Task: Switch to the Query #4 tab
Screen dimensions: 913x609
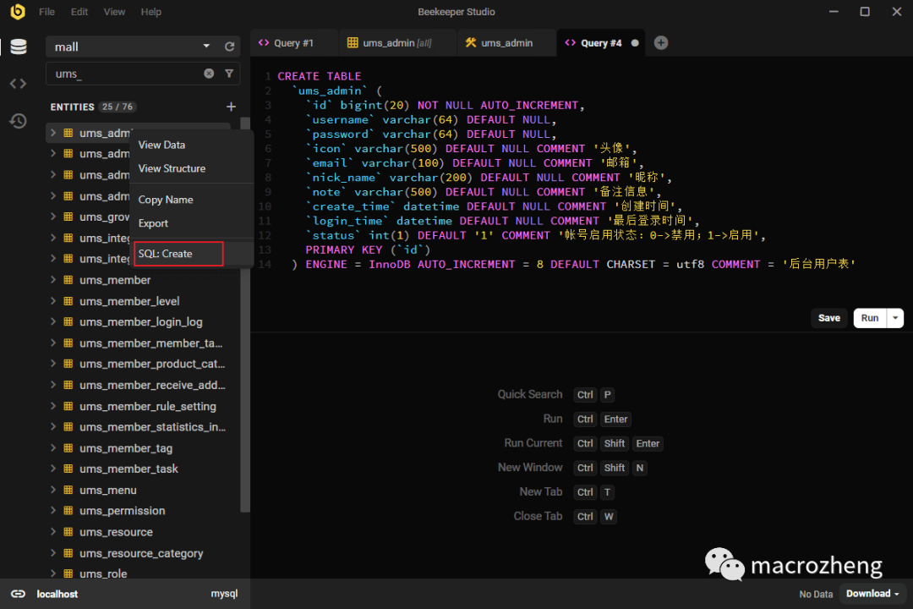Action: [601, 43]
